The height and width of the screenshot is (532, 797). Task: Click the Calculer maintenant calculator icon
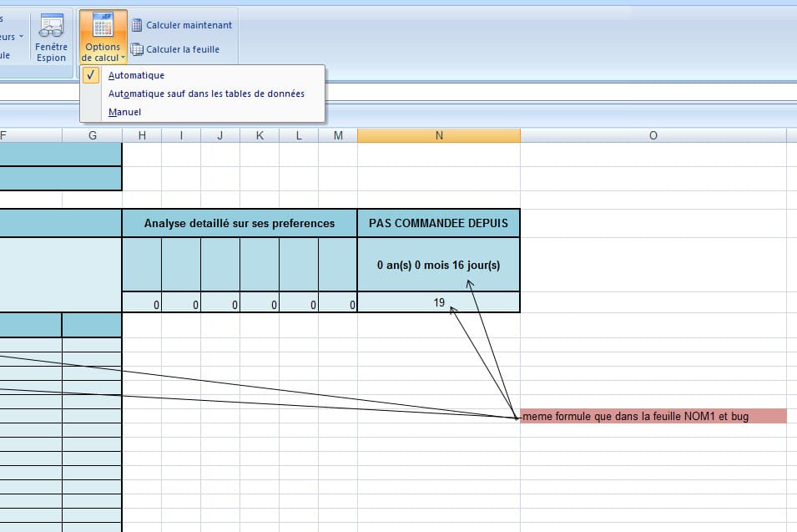(137, 25)
